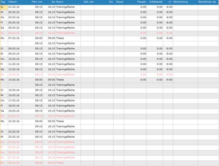The width and height of the screenshot is (219, 166).
Task: Click the Berechnen ab cell for 10.03.16
Action: 208,59
